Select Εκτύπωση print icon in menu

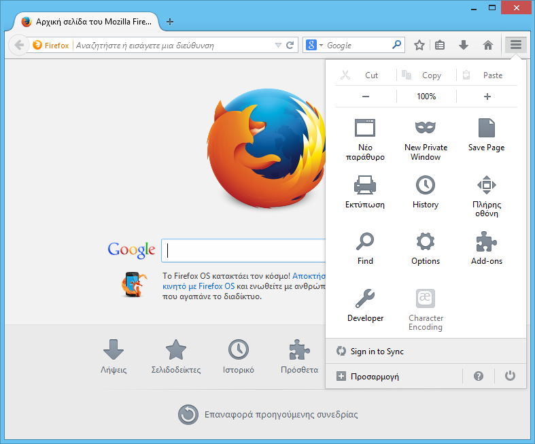click(x=365, y=192)
